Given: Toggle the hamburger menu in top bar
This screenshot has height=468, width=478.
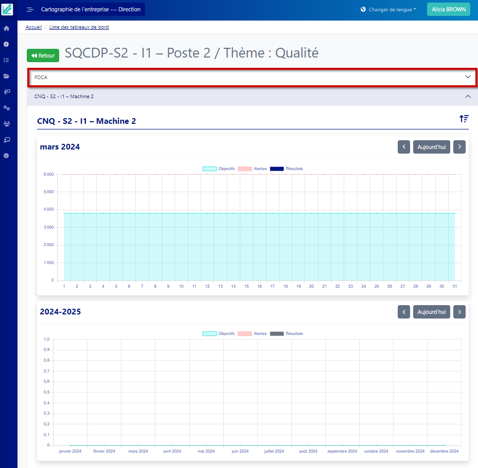Looking at the screenshot, I should (30, 10).
